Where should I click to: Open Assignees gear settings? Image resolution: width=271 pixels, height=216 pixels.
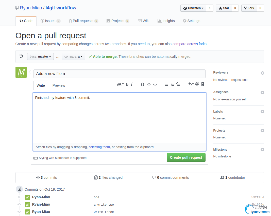coord(262,93)
